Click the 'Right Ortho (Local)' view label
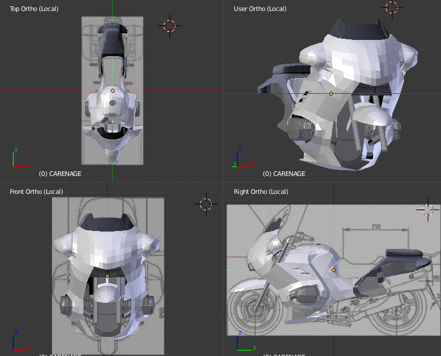 tap(260, 192)
